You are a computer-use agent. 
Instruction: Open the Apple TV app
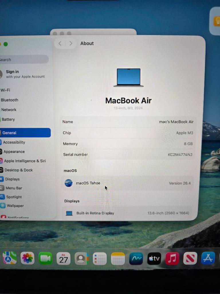[154, 259]
